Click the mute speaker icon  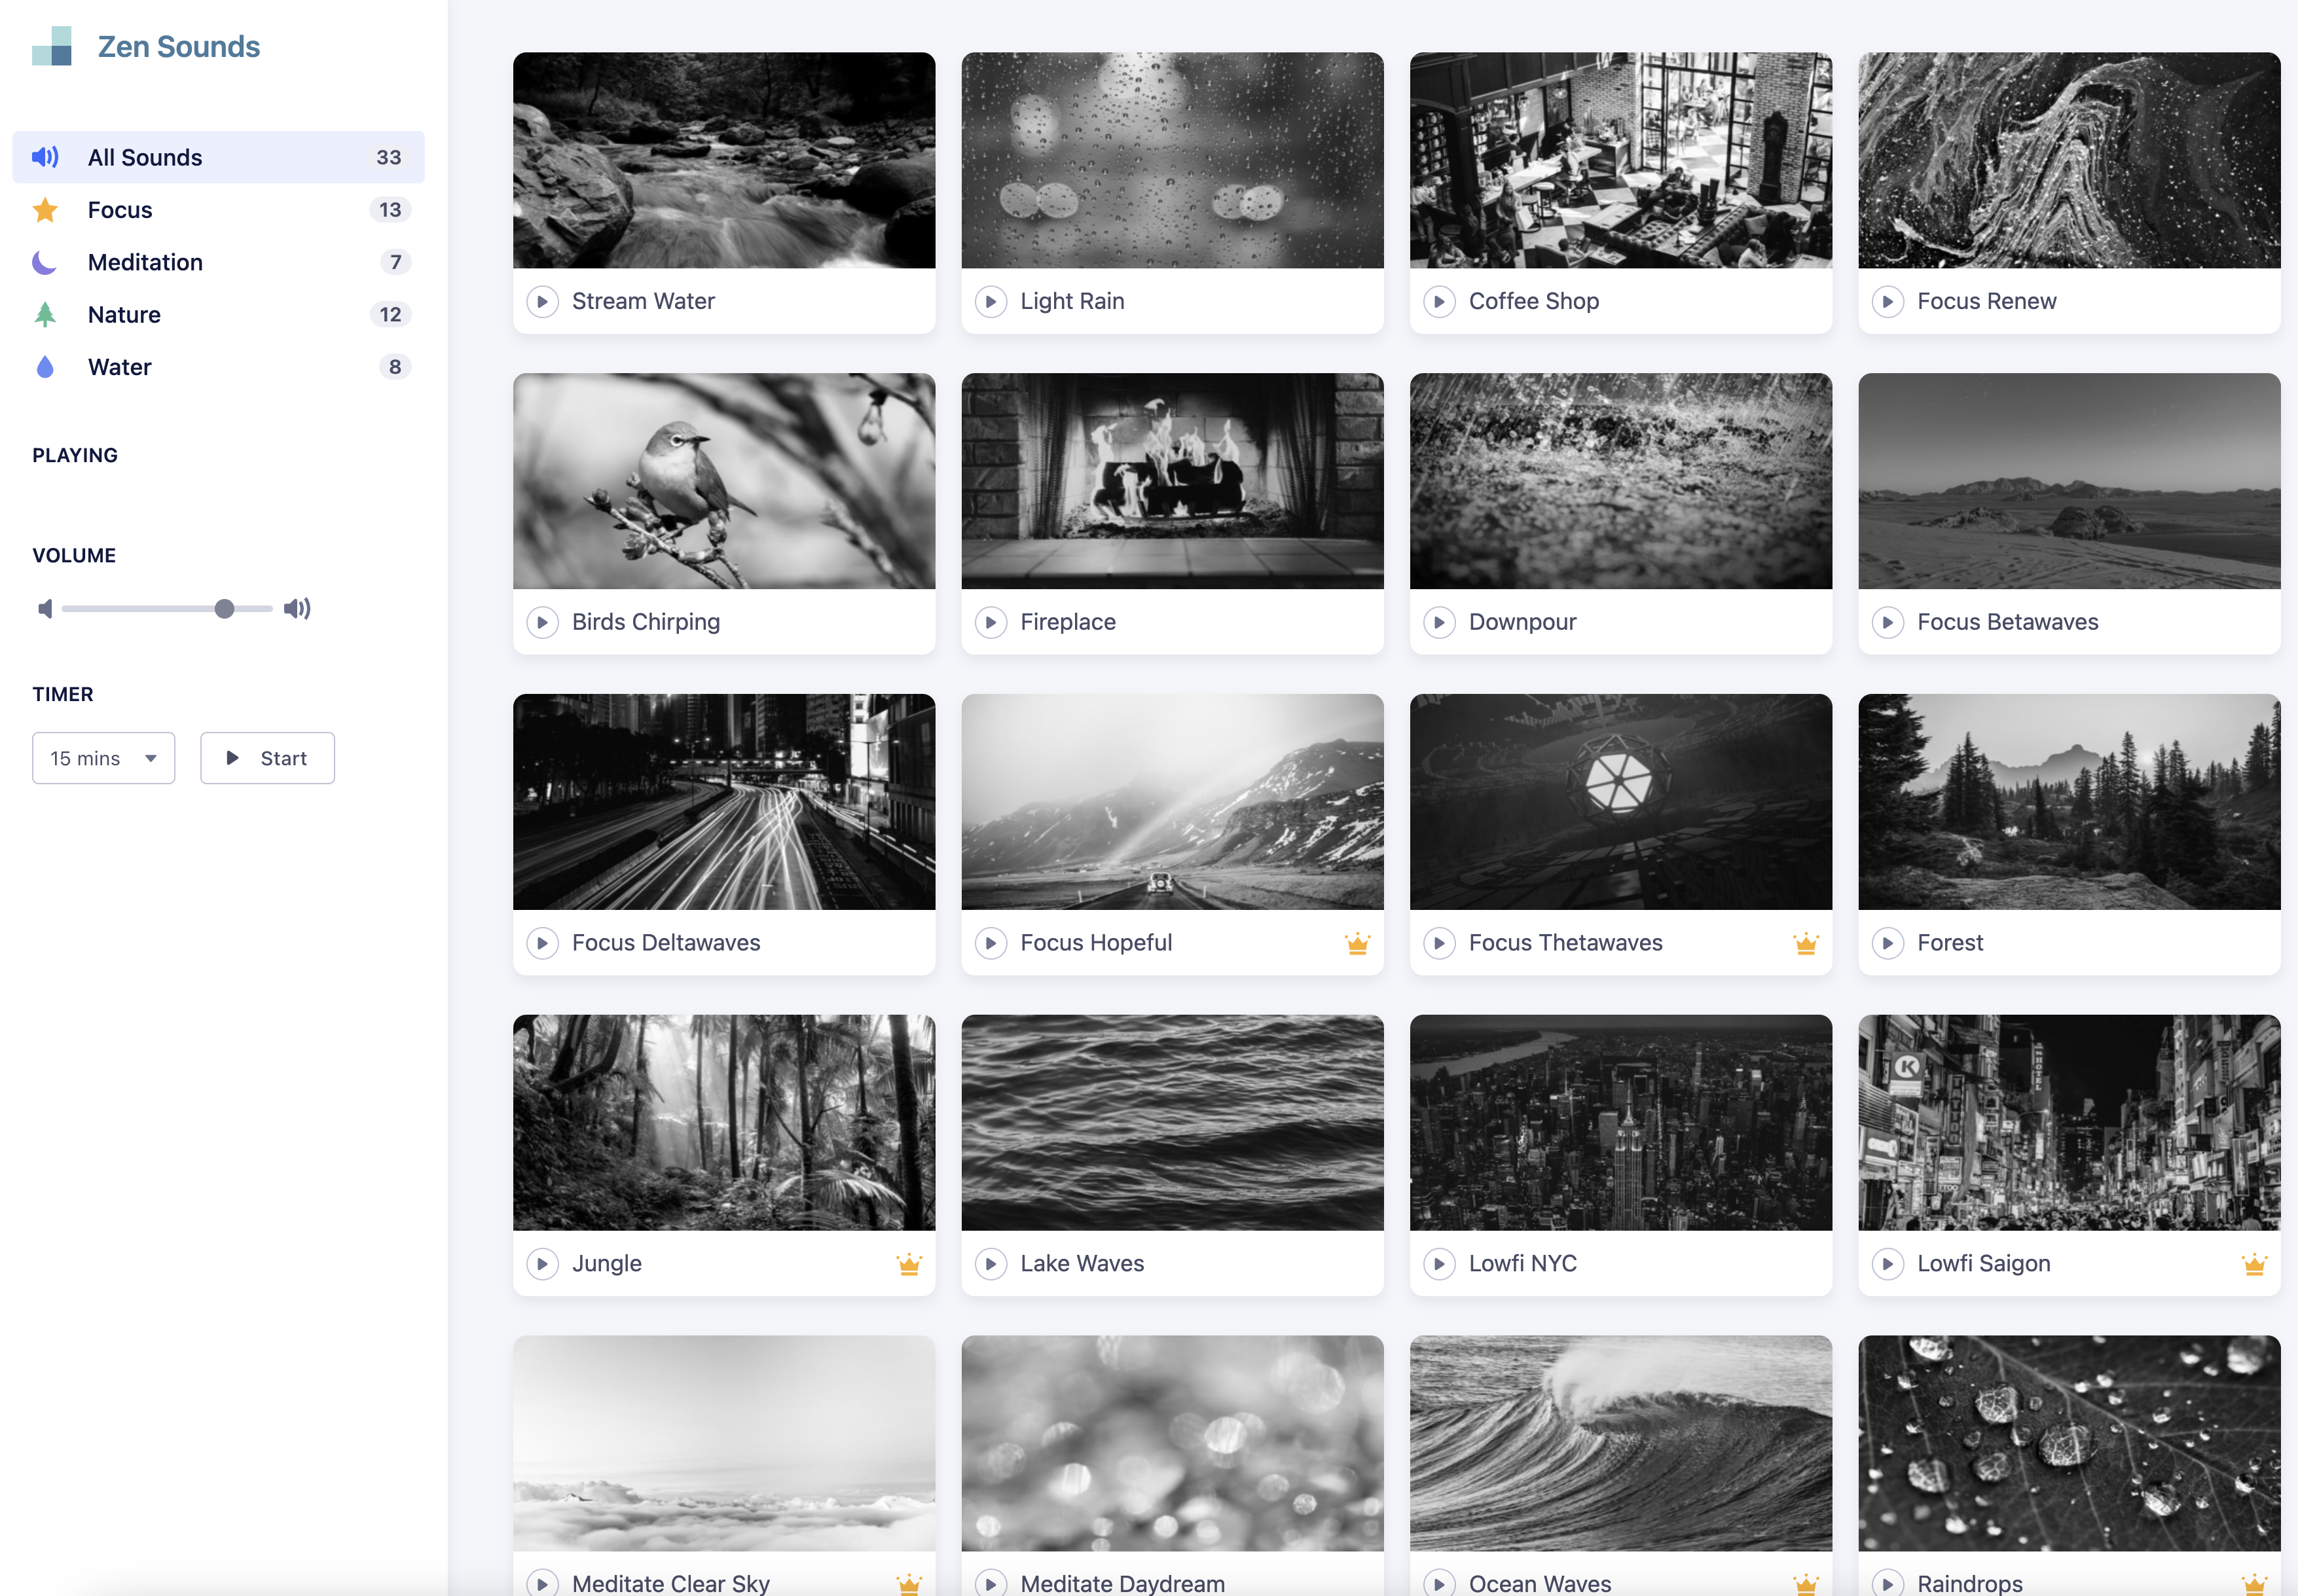45,609
